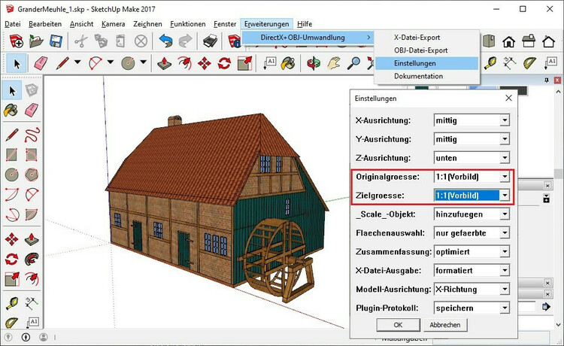
Task: Select the Zoom magnifier tool
Action: 353,63
